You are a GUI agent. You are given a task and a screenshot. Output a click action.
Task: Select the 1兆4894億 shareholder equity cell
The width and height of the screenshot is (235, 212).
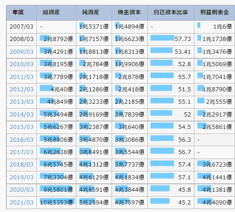[130, 27]
